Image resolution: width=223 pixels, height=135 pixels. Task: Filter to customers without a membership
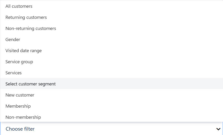(23, 117)
